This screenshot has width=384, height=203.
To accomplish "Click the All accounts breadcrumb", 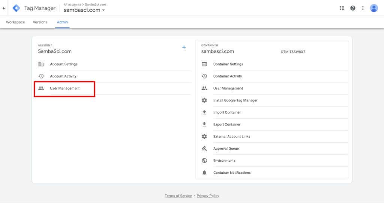I will pos(72,4).
